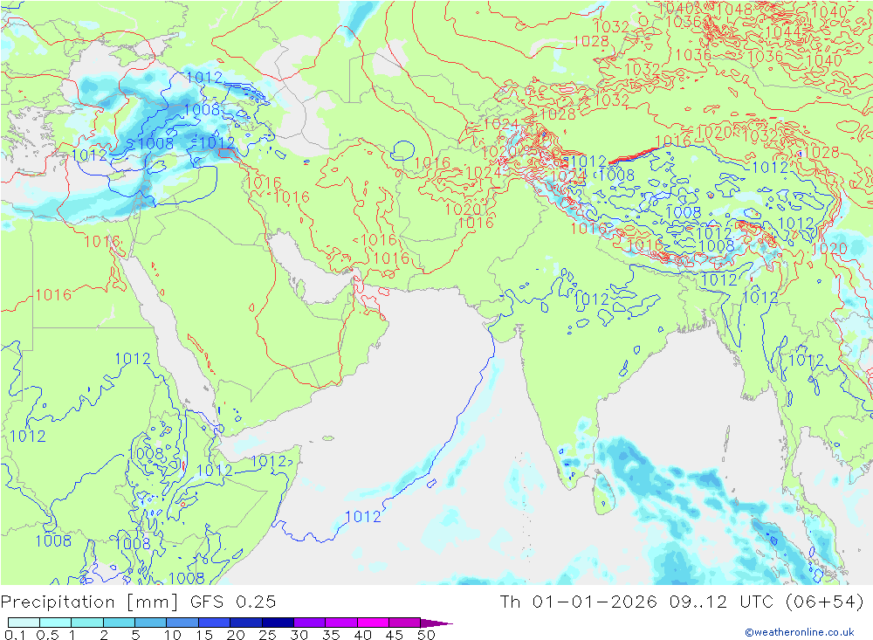
Task: Click the '1048' isobar label
Action: pyautogui.click(x=734, y=9)
